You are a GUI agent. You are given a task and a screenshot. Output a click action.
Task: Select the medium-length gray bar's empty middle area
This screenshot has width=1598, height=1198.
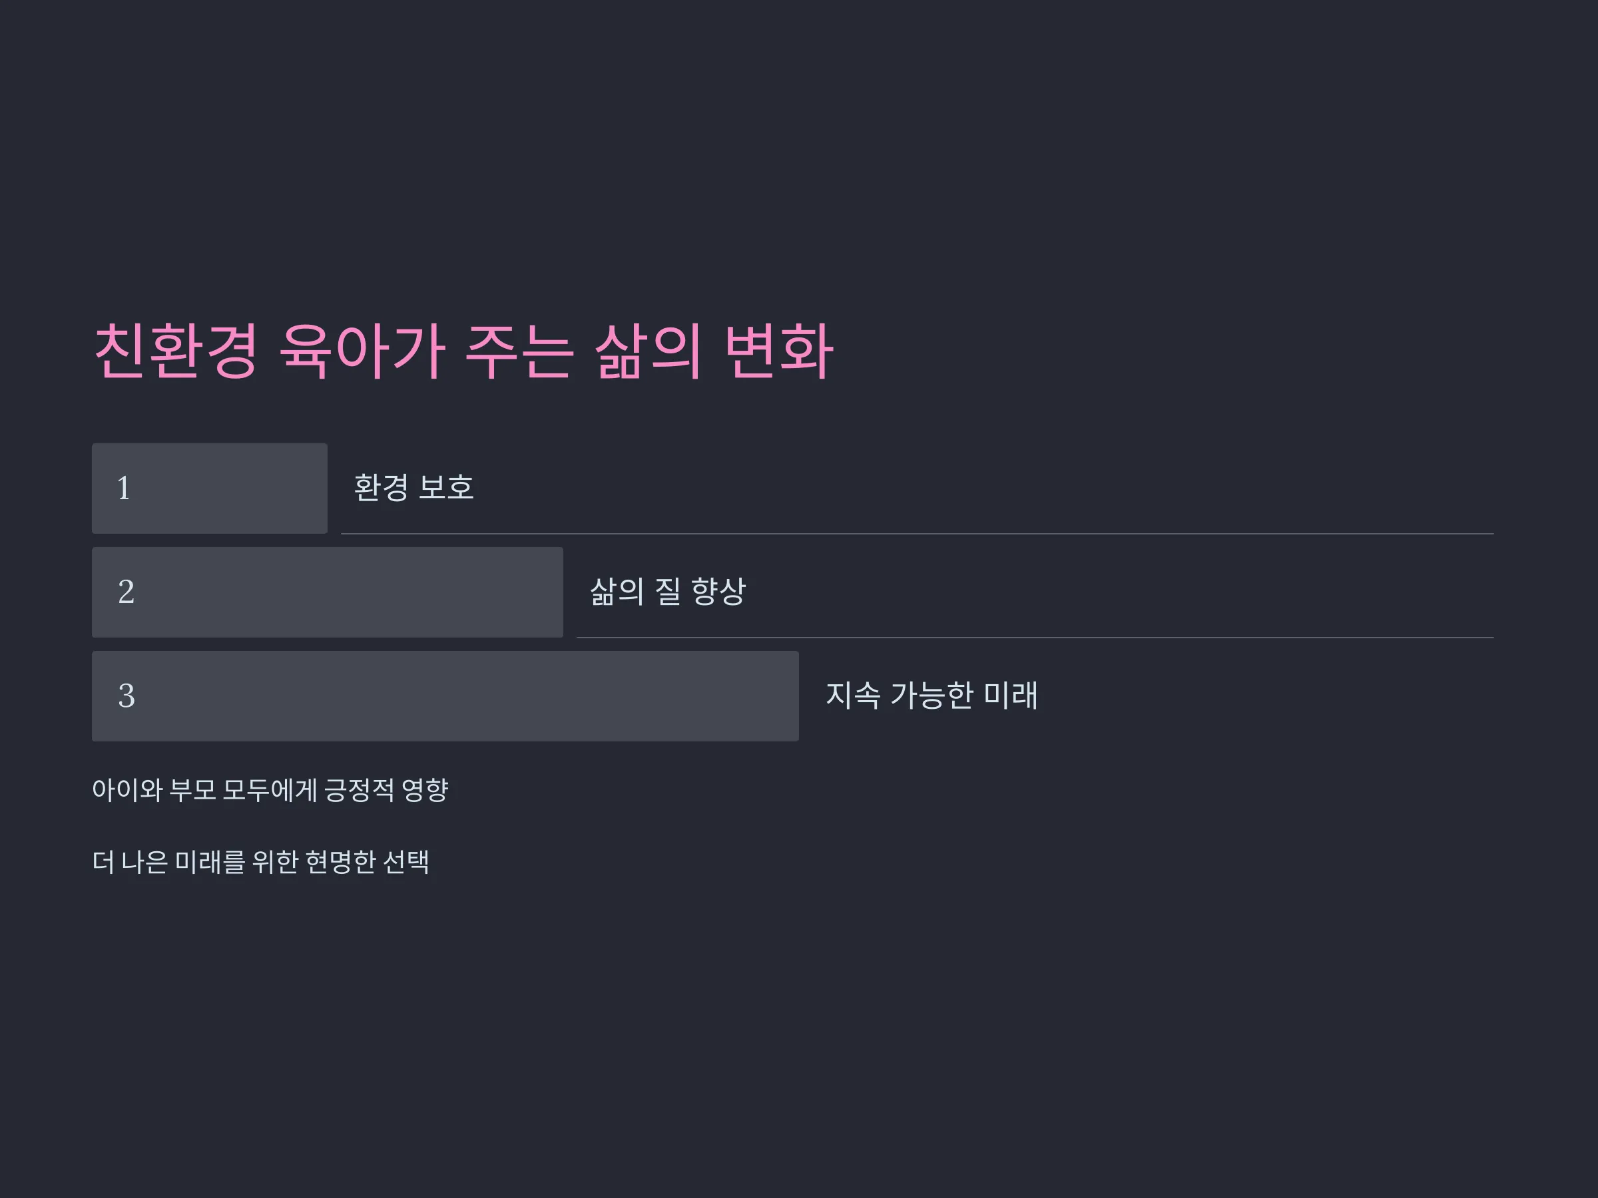(347, 592)
